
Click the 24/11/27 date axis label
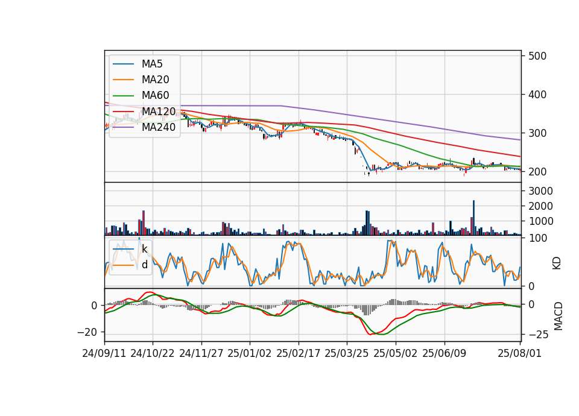(201, 353)
